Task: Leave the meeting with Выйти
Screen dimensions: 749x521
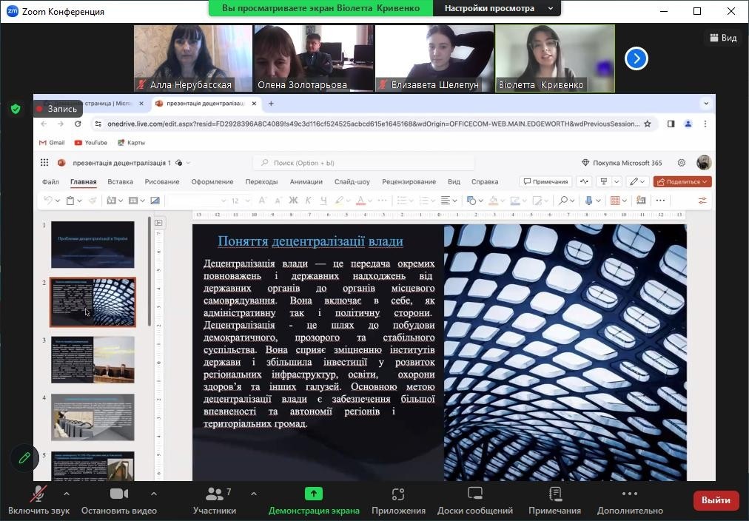Action: point(716,500)
